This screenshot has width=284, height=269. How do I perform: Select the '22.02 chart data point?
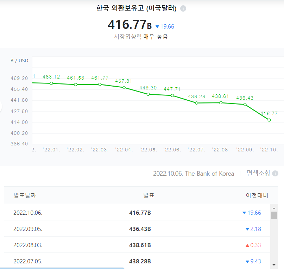(x=76, y=85)
